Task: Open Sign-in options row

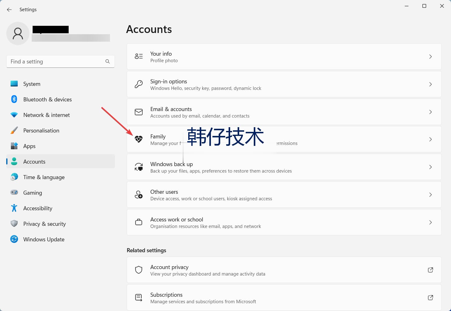Action: tap(284, 84)
